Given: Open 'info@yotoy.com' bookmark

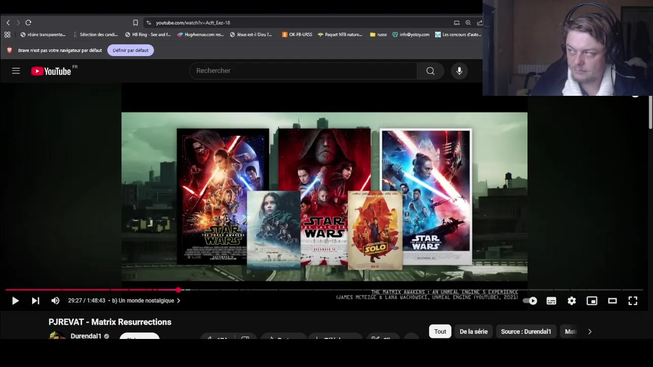Looking at the screenshot, I should pos(411,35).
